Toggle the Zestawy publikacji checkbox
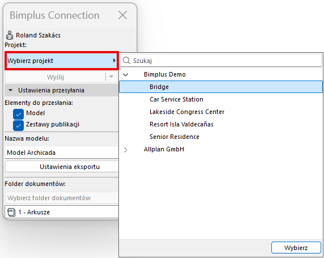 point(18,125)
